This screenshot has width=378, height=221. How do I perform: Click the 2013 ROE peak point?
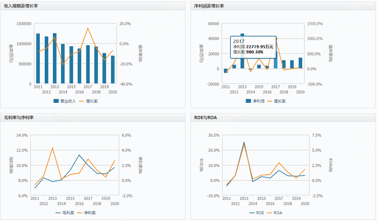[244, 142]
